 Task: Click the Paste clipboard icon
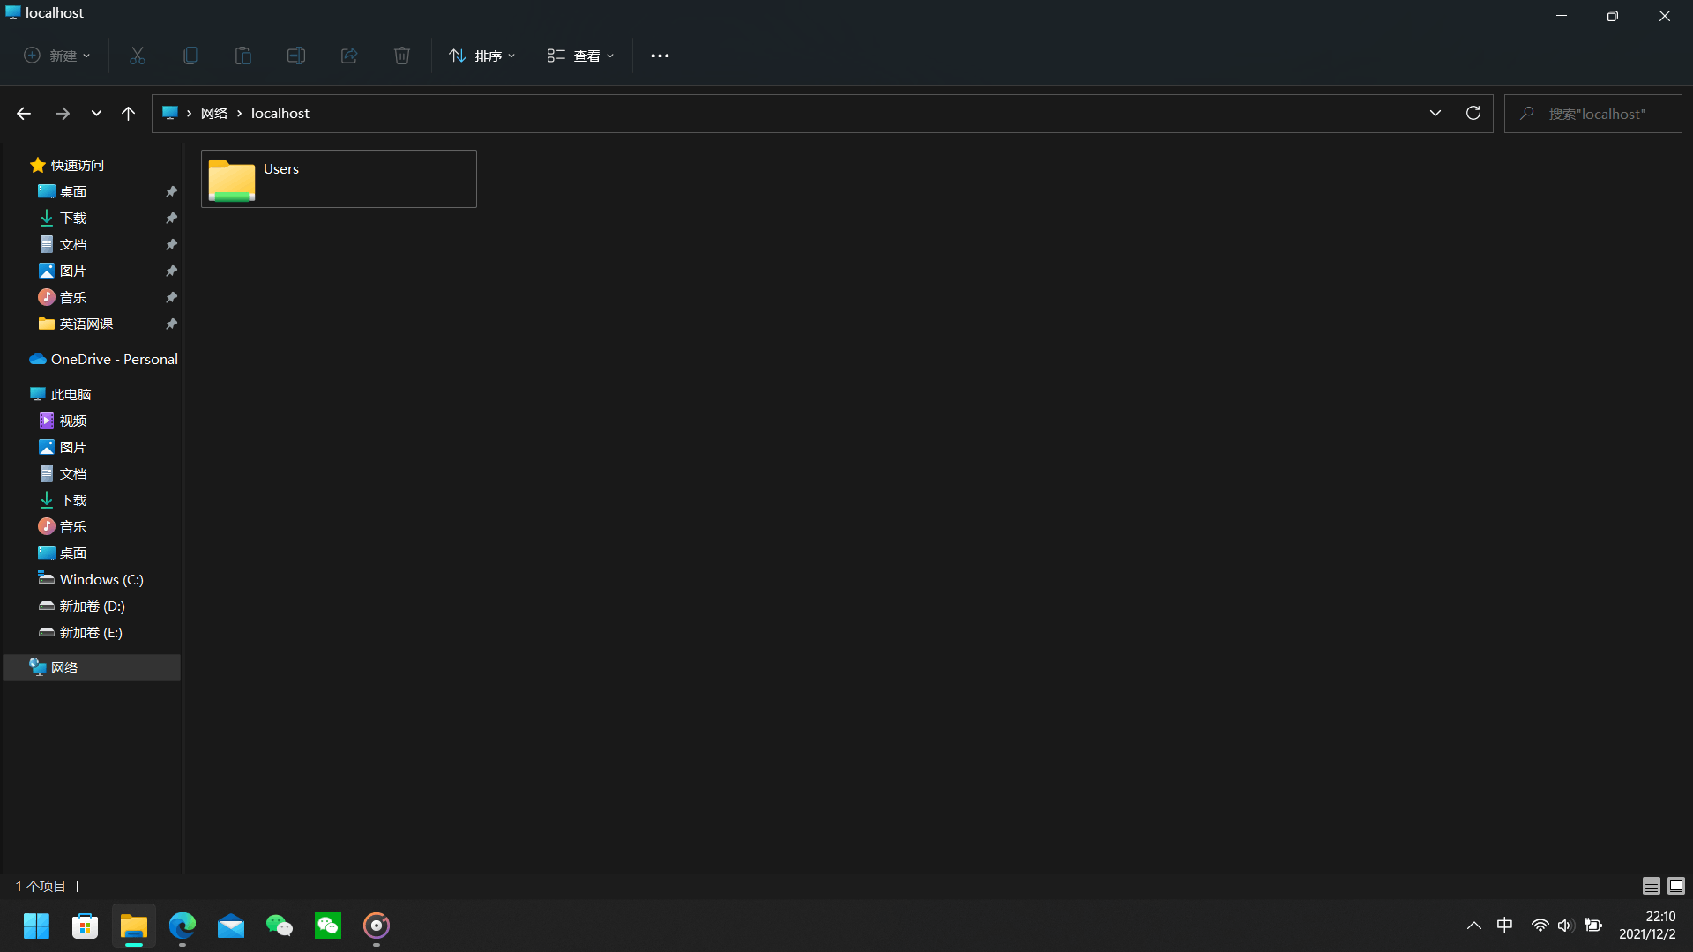pyautogui.click(x=243, y=56)
